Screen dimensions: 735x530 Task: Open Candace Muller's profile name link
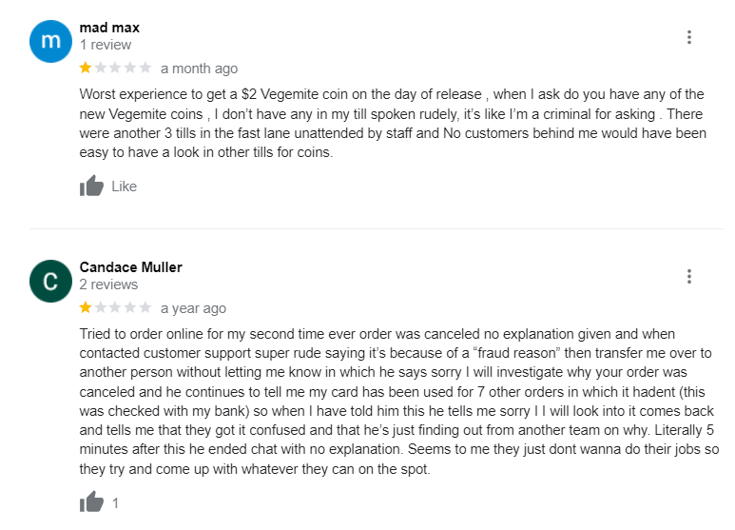pos(130,267)
